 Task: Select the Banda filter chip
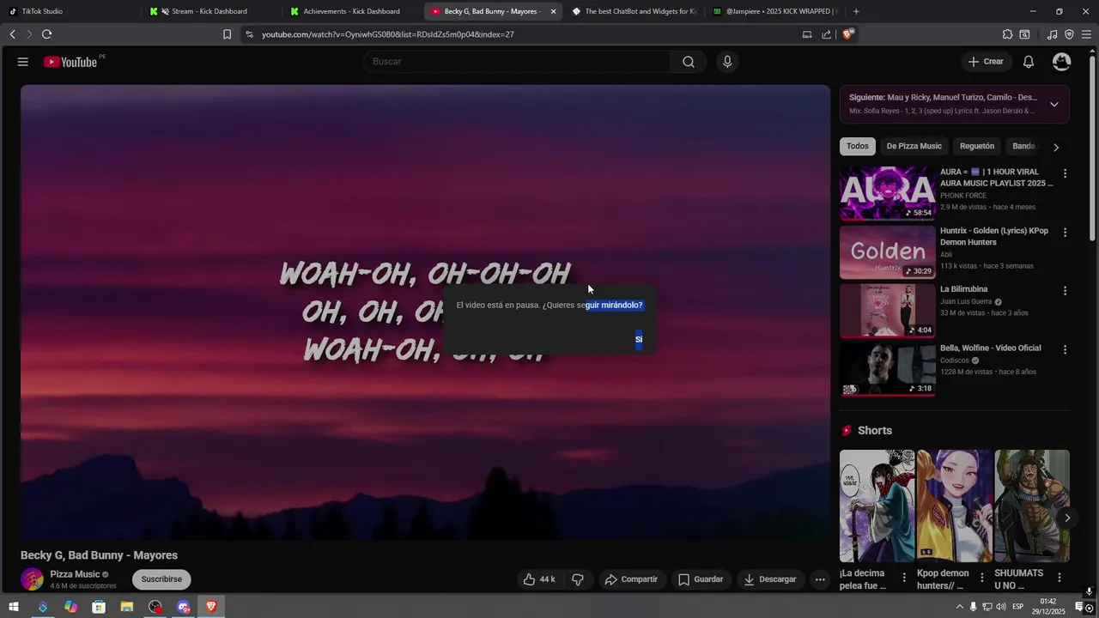coord(1023,146)
